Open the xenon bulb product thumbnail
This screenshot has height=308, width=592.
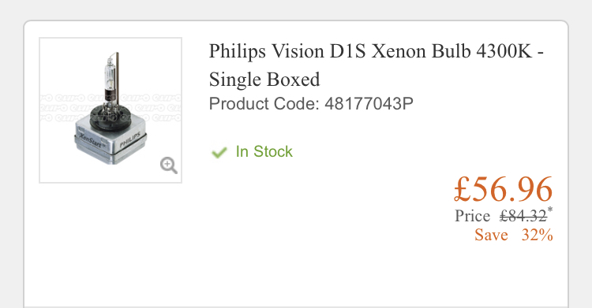(x=111, y=110)
